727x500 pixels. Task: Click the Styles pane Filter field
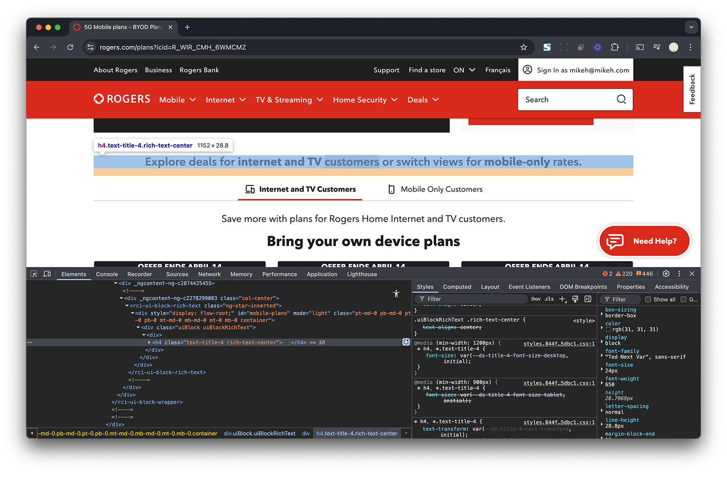(x=472, y=299)
